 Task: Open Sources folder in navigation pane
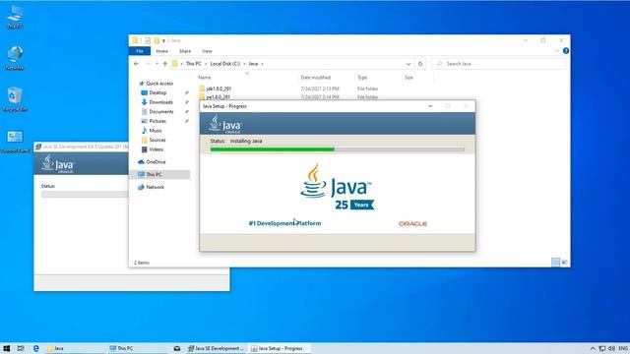click(157, 140)
